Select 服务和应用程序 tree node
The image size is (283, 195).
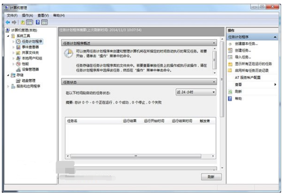(28, 86)
